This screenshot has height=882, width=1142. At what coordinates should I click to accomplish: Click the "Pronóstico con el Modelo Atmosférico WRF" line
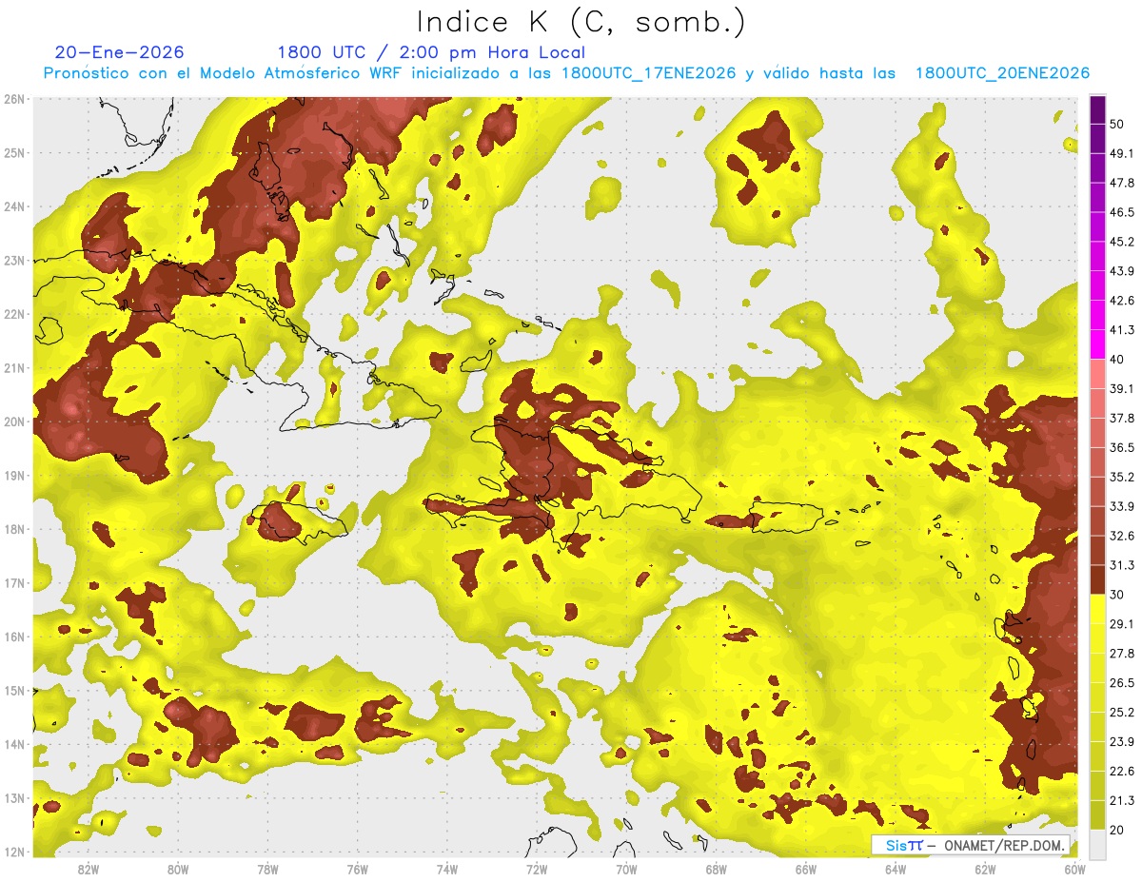[566, 73]
